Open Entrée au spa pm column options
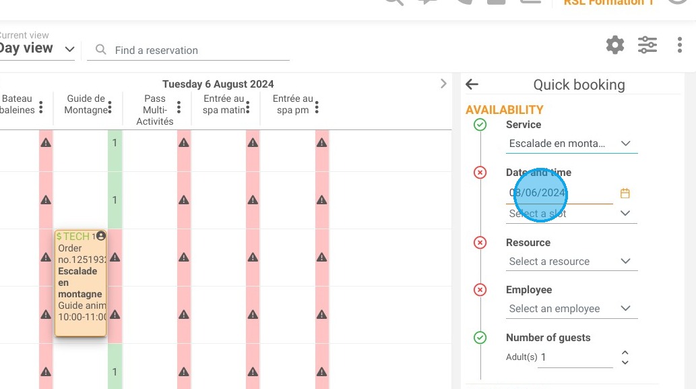Viewport: 696px width, 389px height. (317, 107)
